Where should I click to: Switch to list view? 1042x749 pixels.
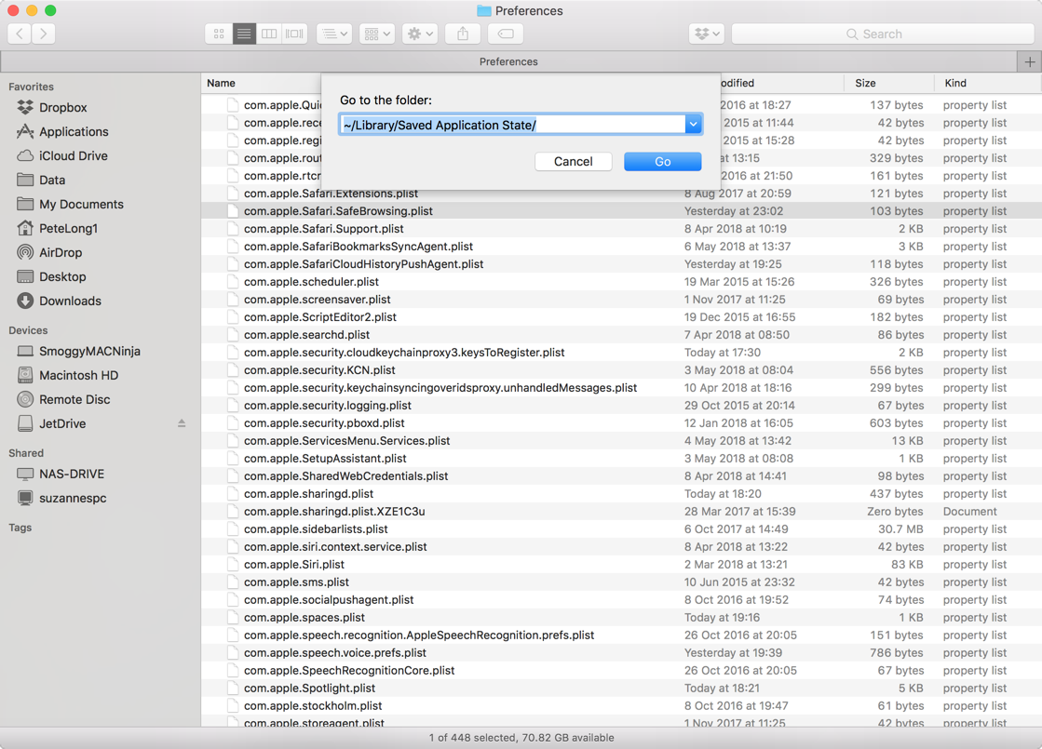[244, 33]
